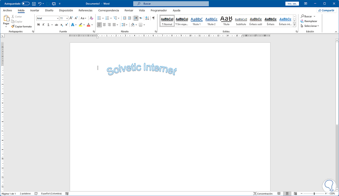Insert a bulleted list
Viewport: 339px width, 196px height.
(x=99, y=18)
